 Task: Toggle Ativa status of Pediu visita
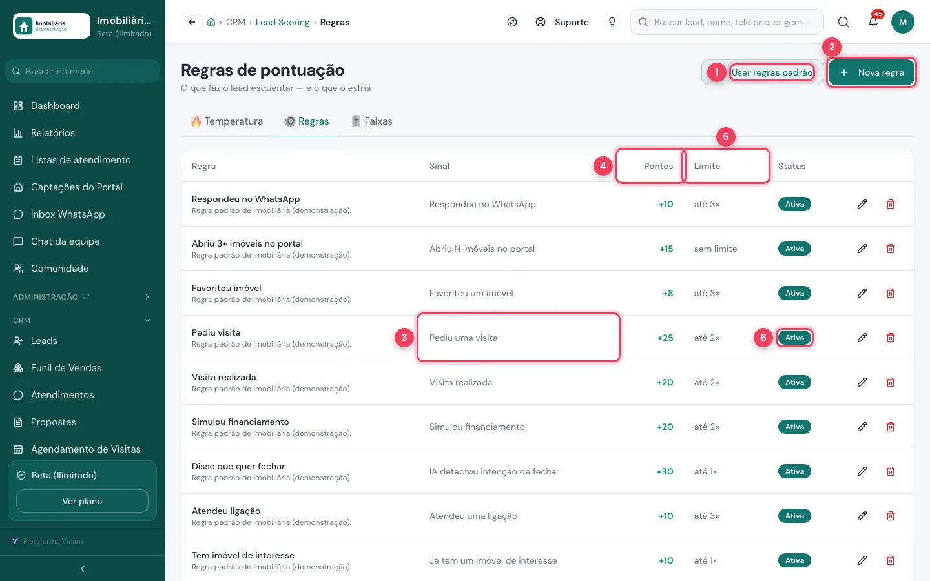(794, 338)
